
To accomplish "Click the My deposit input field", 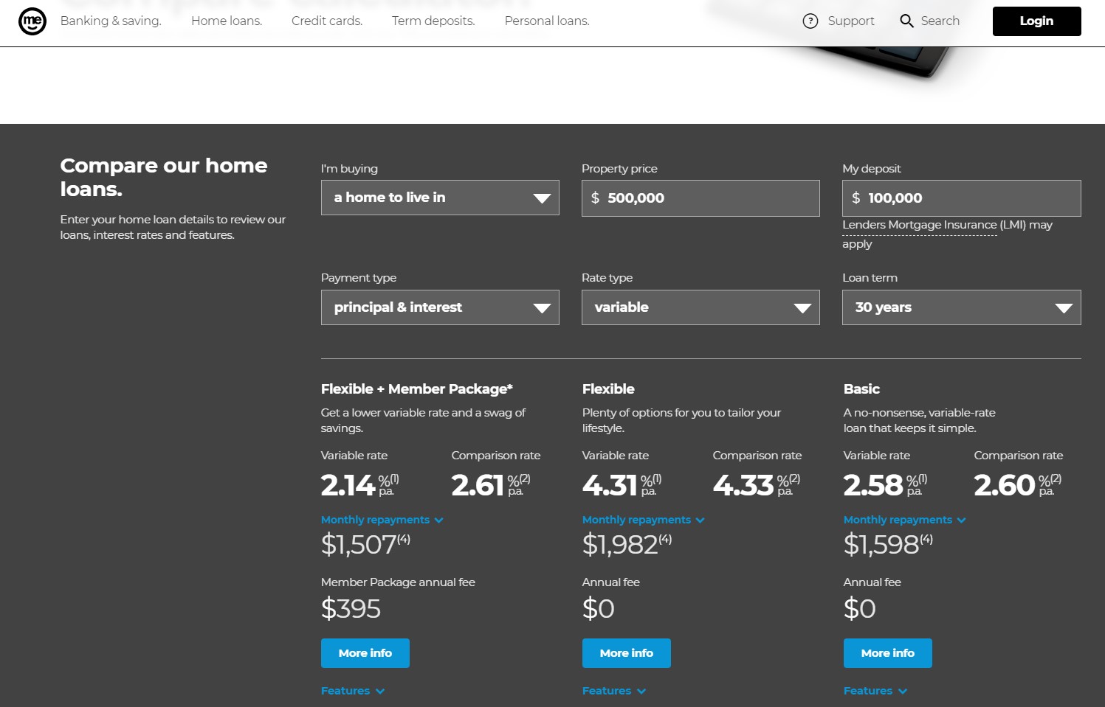I will pyautogui.click(x=961, y=198).
